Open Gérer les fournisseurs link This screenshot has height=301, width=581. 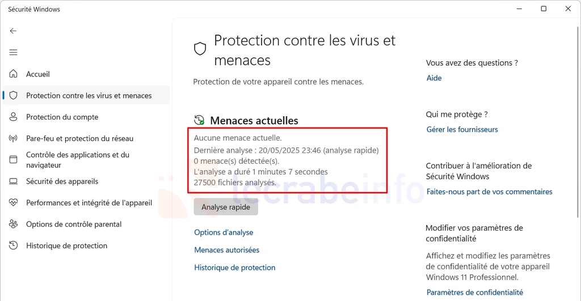pos(462,130)
